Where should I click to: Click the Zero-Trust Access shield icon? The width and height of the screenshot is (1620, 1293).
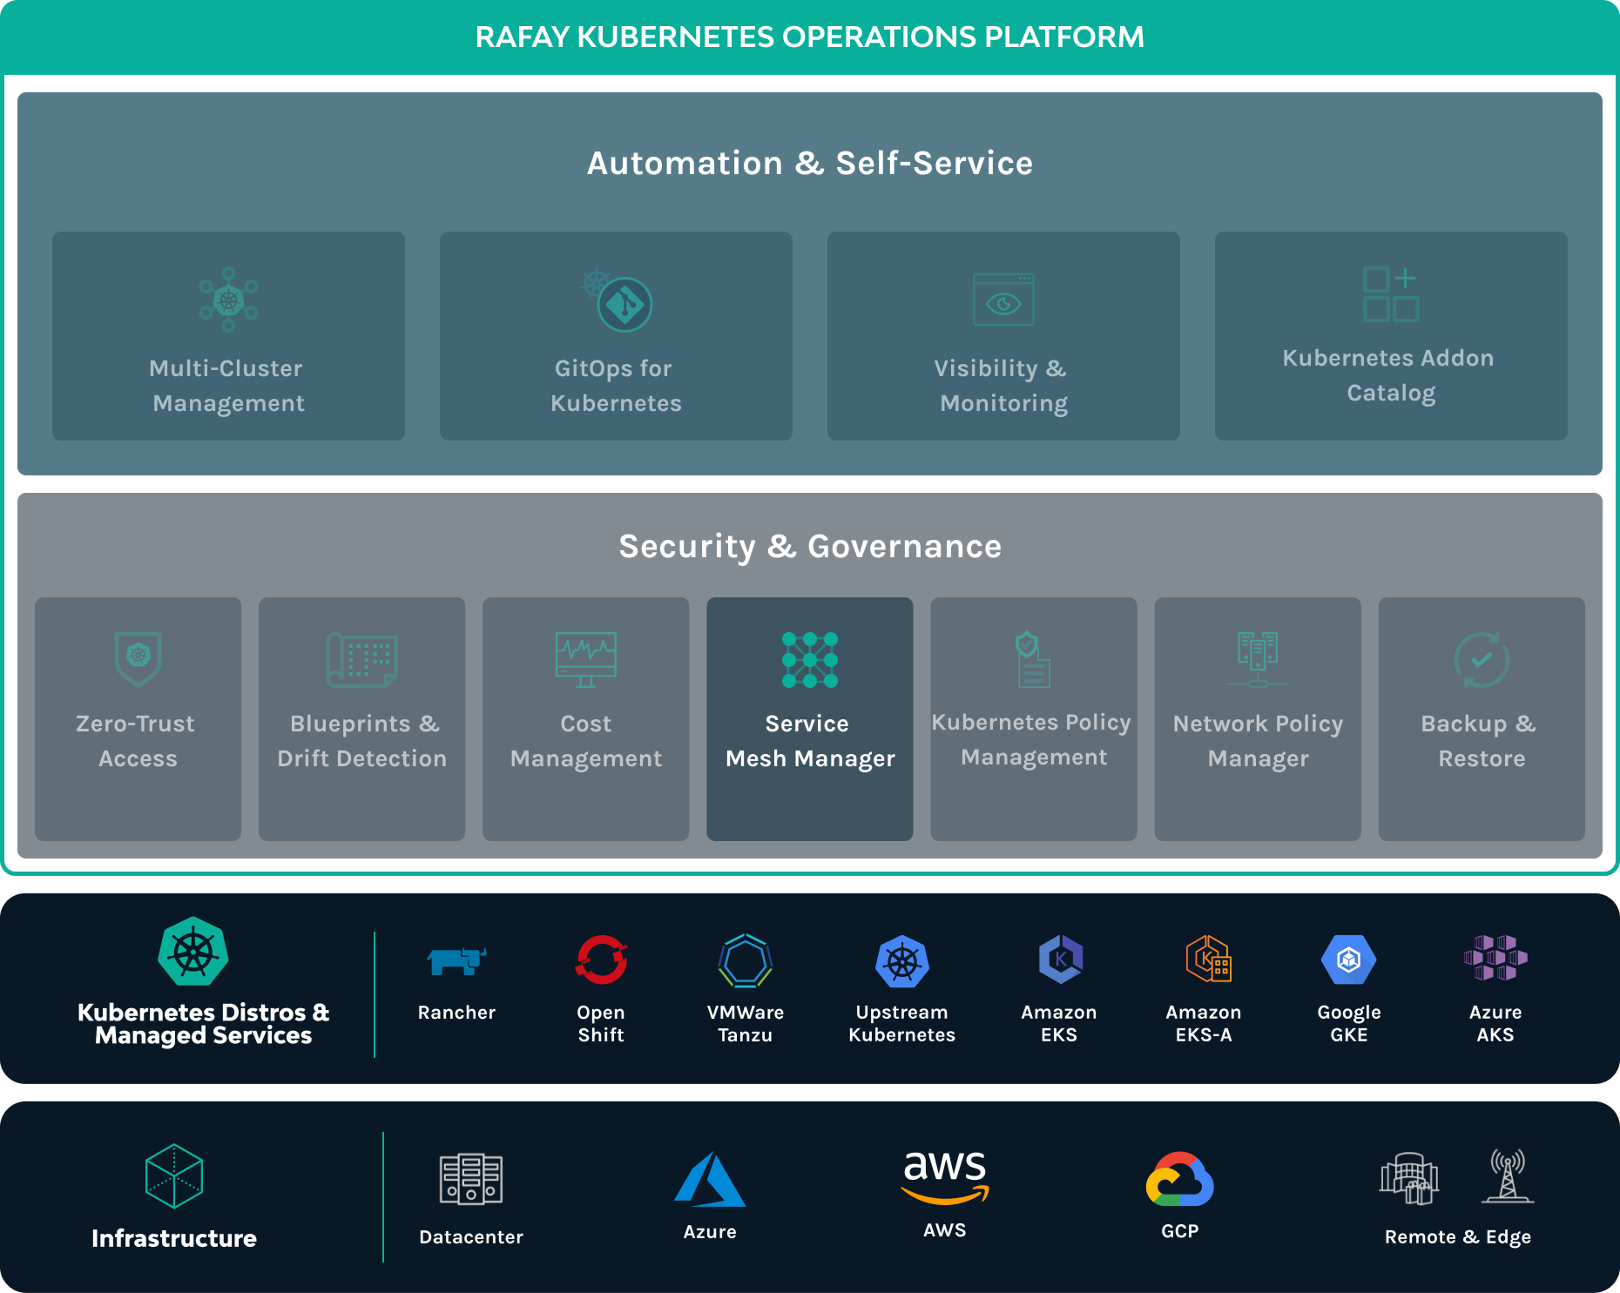138,659
